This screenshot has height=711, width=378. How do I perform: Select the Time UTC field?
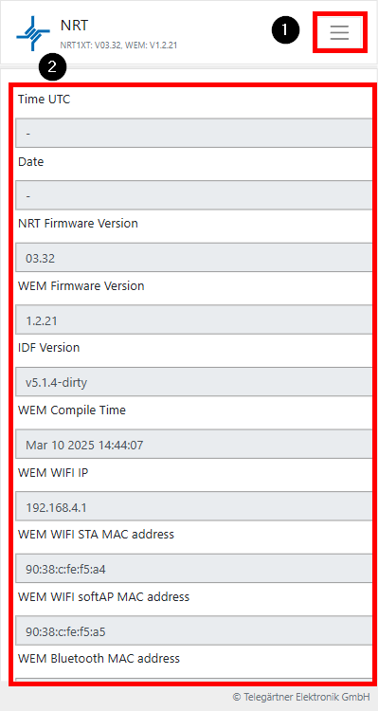[194, 134]
